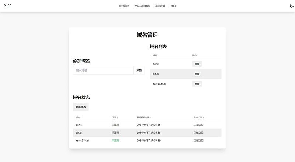The width and height of the screenshot is (295, 162).
Task: Click the 域名状态 section heading
Action: coord(81,97)
